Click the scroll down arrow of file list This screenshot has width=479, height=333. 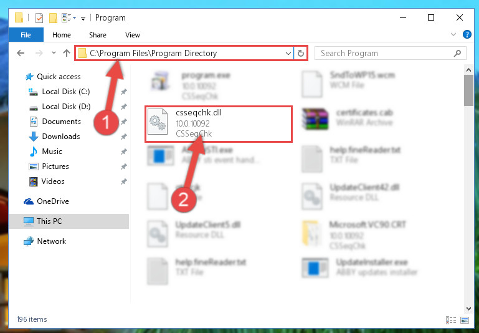[x=468, y=309]
